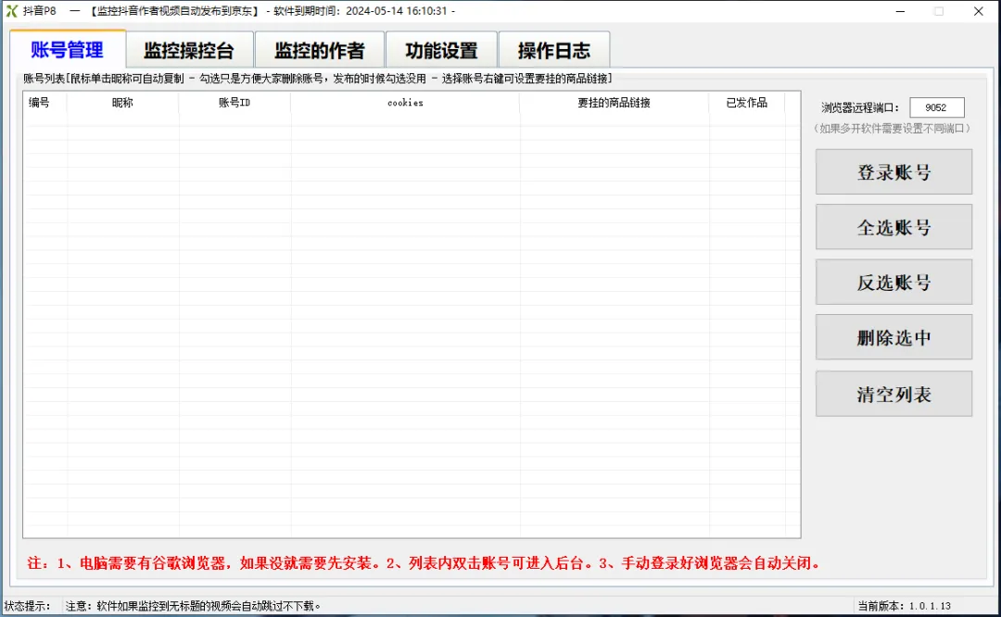Click the 全选账号 button

click(893, 227)
